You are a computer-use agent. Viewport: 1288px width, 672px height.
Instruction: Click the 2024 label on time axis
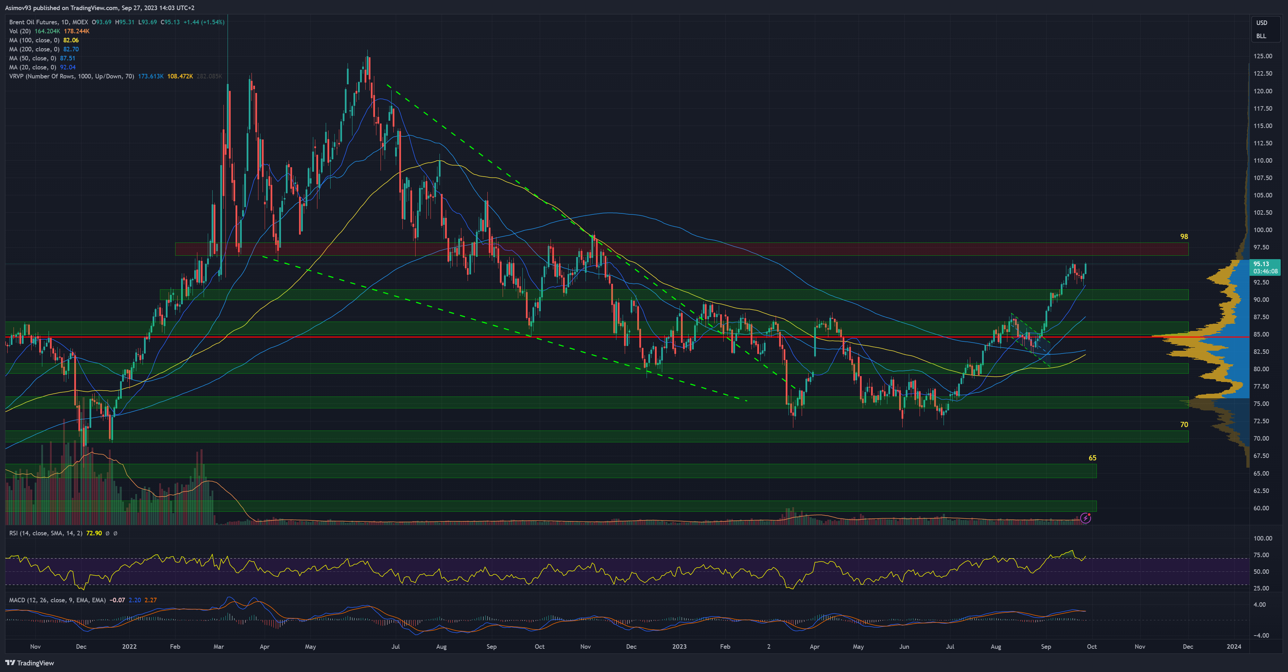coord(1234,646)
